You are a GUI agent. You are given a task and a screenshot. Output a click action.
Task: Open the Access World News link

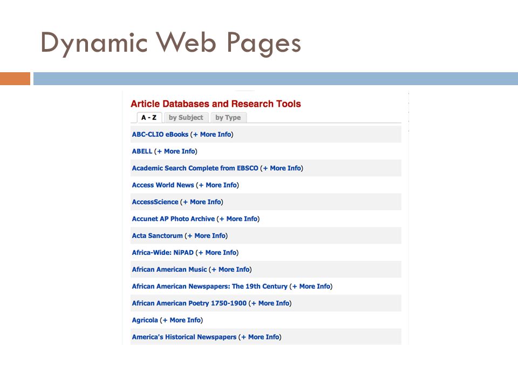(163, 185)
